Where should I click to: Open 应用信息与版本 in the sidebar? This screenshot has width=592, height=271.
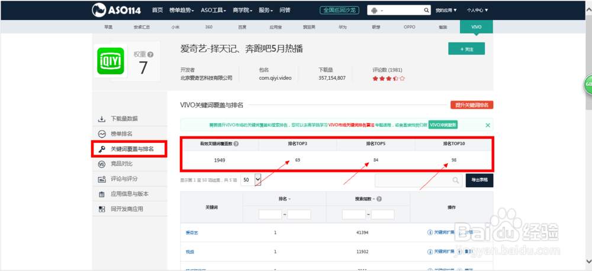[130, 194]
